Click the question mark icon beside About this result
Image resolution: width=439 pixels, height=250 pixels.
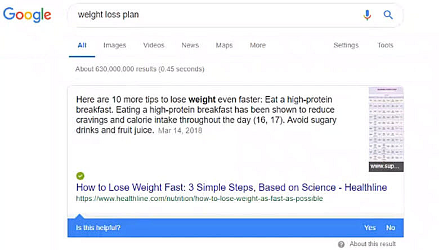341,244
